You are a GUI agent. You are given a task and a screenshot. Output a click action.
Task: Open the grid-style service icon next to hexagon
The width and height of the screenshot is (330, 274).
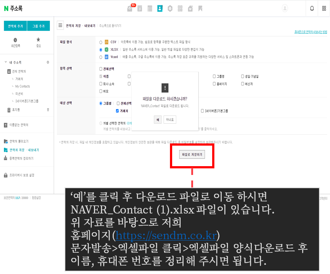click(180, 9)
